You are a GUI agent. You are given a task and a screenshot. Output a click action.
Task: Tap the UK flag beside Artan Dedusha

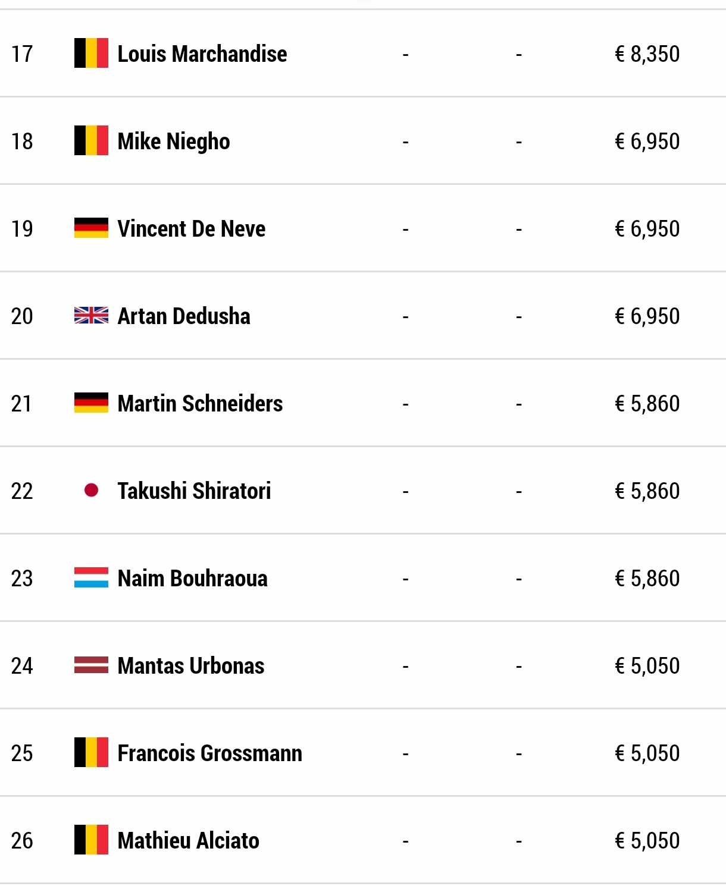[x=91, y=316]
